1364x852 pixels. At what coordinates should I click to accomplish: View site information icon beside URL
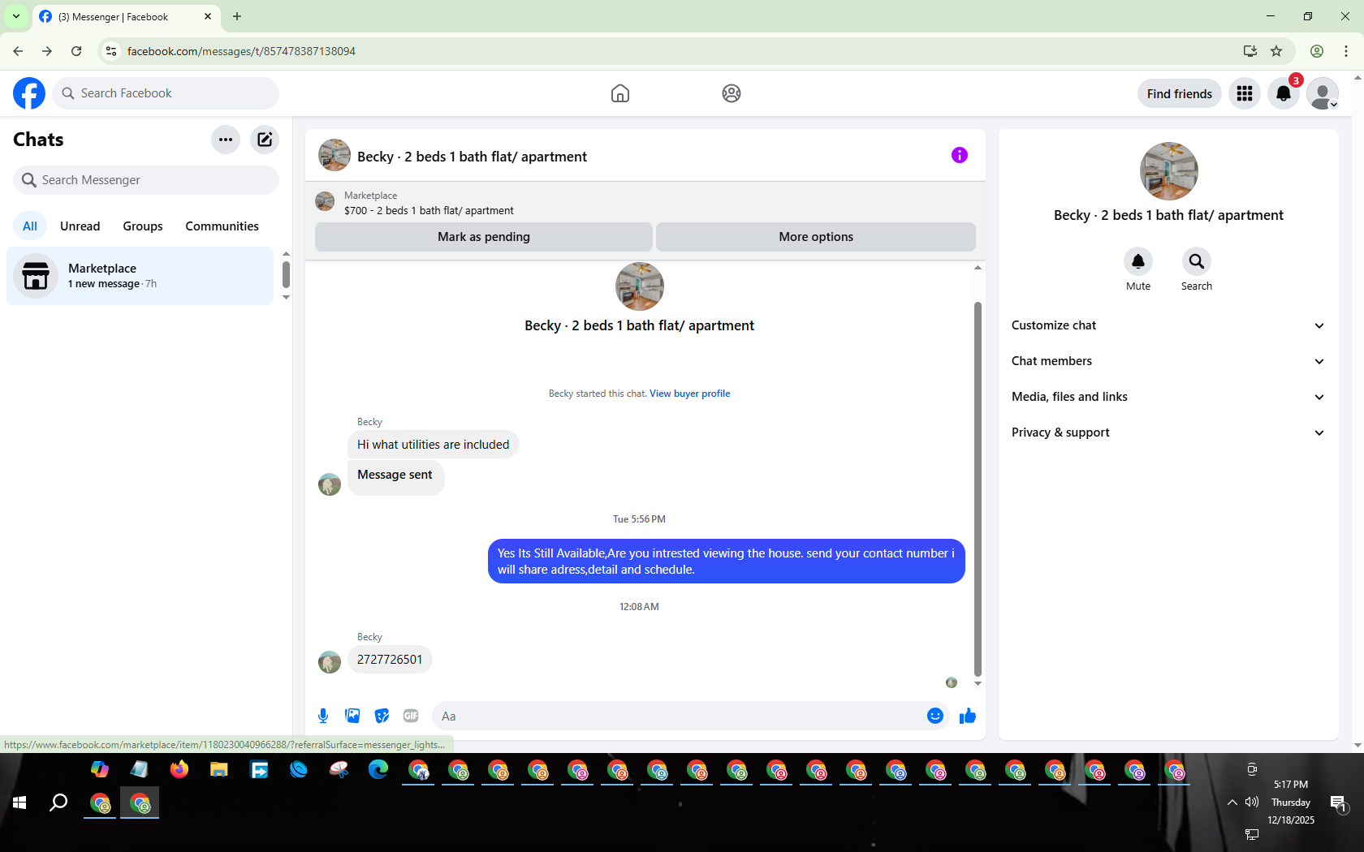(111, 51)
